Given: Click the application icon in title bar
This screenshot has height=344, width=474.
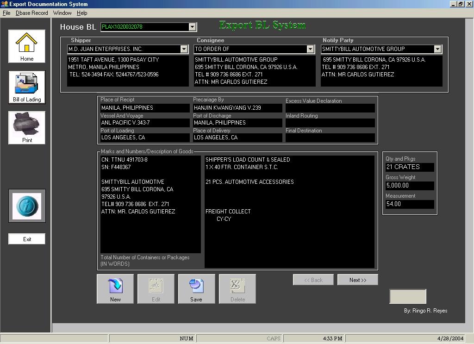Looking at the screenshot, I should (4, 4).
